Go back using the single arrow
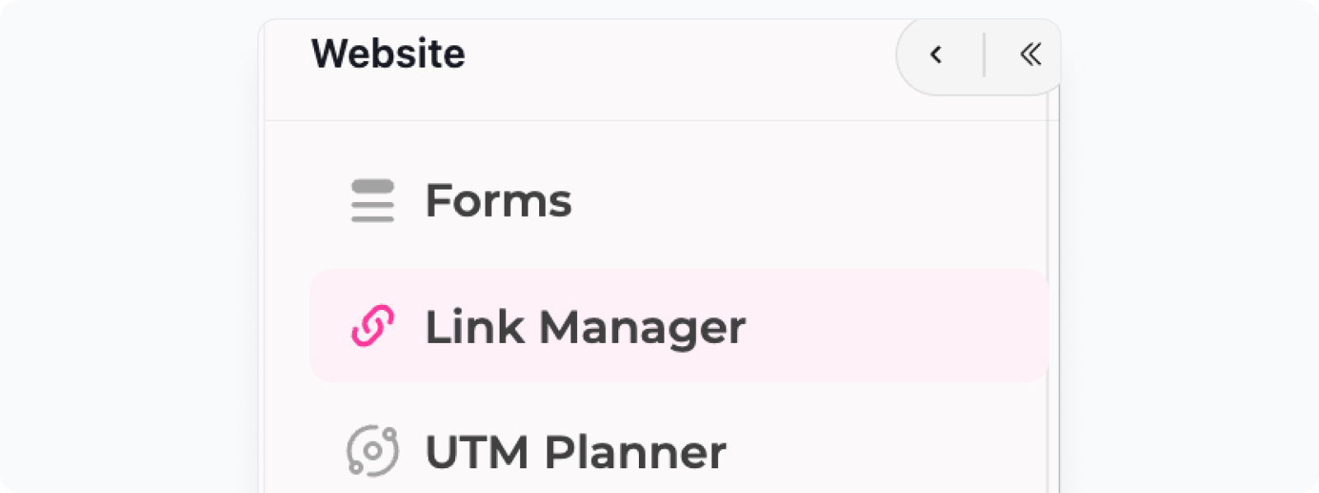Screen dimensions: 1319x493 coord(936,54)
